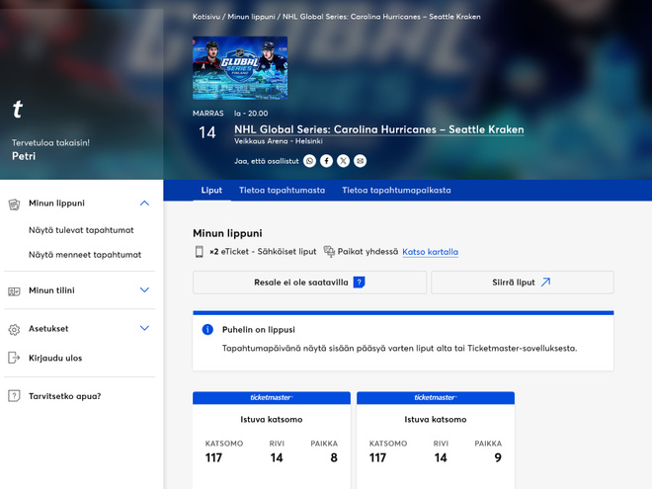The width and height of the screenshot is (652, 489).
Task: Click the eTicket phone icon
Action: (x=200, y=252)
